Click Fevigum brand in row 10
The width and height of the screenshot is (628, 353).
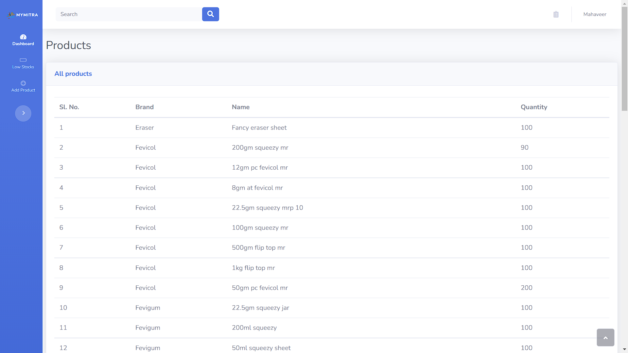(148, 308)
